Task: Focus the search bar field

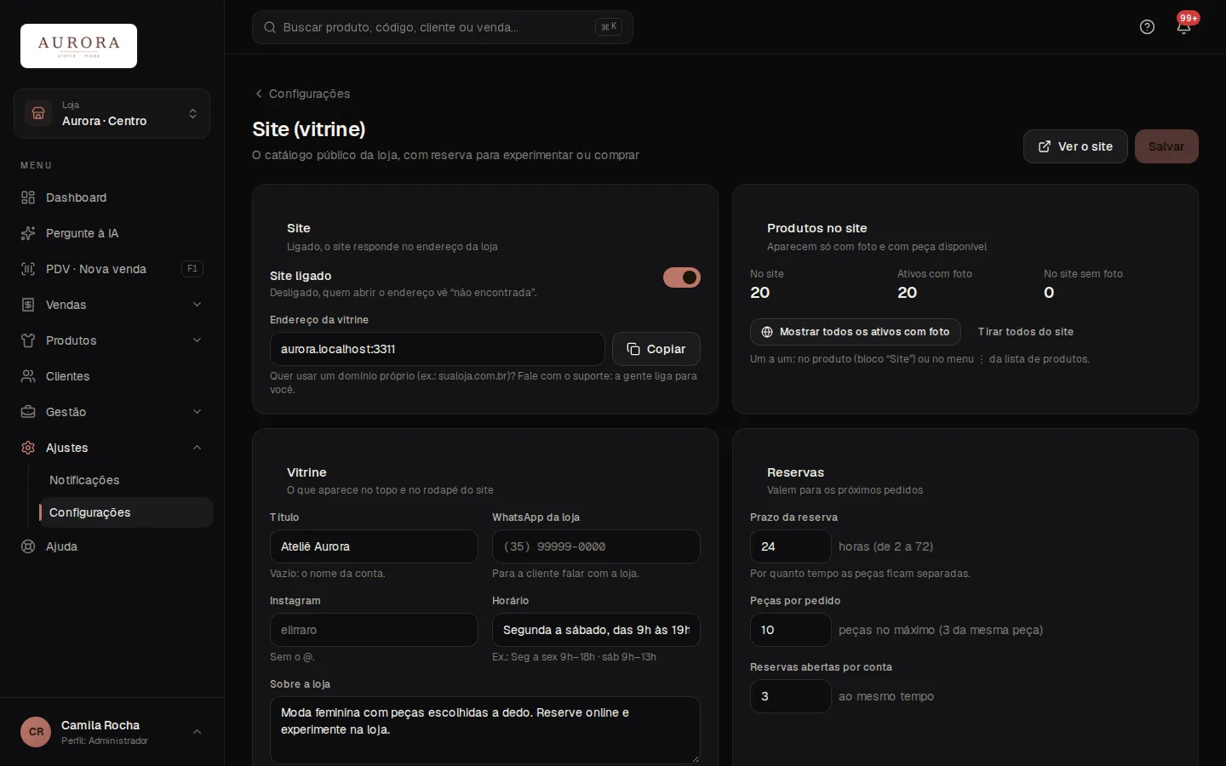Action: 443,27
